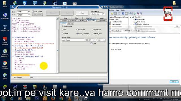Select Display adapters device category
The height and width of the screenshot is (101, 181).
(x=143, y=24)
